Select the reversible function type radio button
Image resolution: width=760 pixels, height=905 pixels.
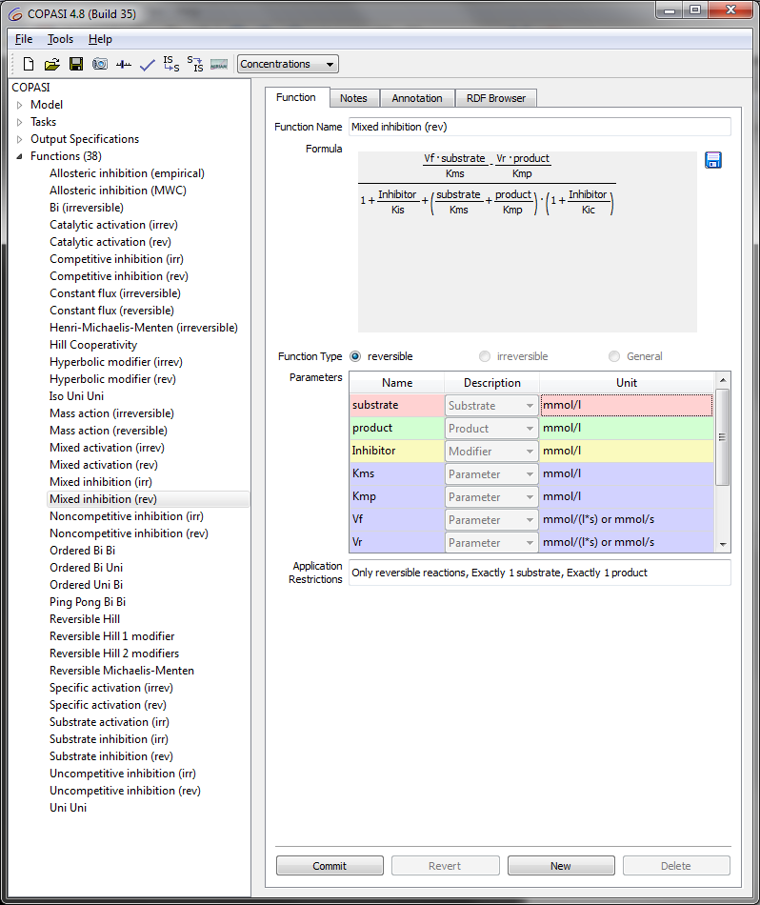[x=356, y=356]
